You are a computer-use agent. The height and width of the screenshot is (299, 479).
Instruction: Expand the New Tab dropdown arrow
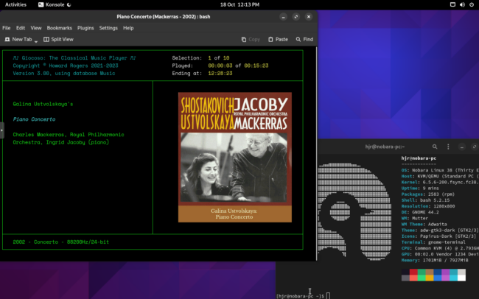coord(36,41)
